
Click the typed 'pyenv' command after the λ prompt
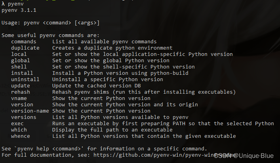tap(16, 4)
